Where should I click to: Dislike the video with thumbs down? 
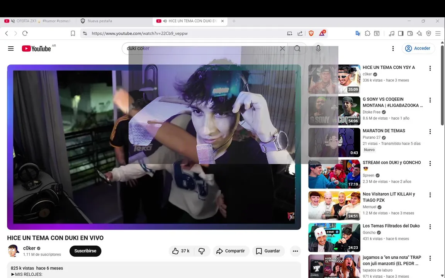pos(202,251)
